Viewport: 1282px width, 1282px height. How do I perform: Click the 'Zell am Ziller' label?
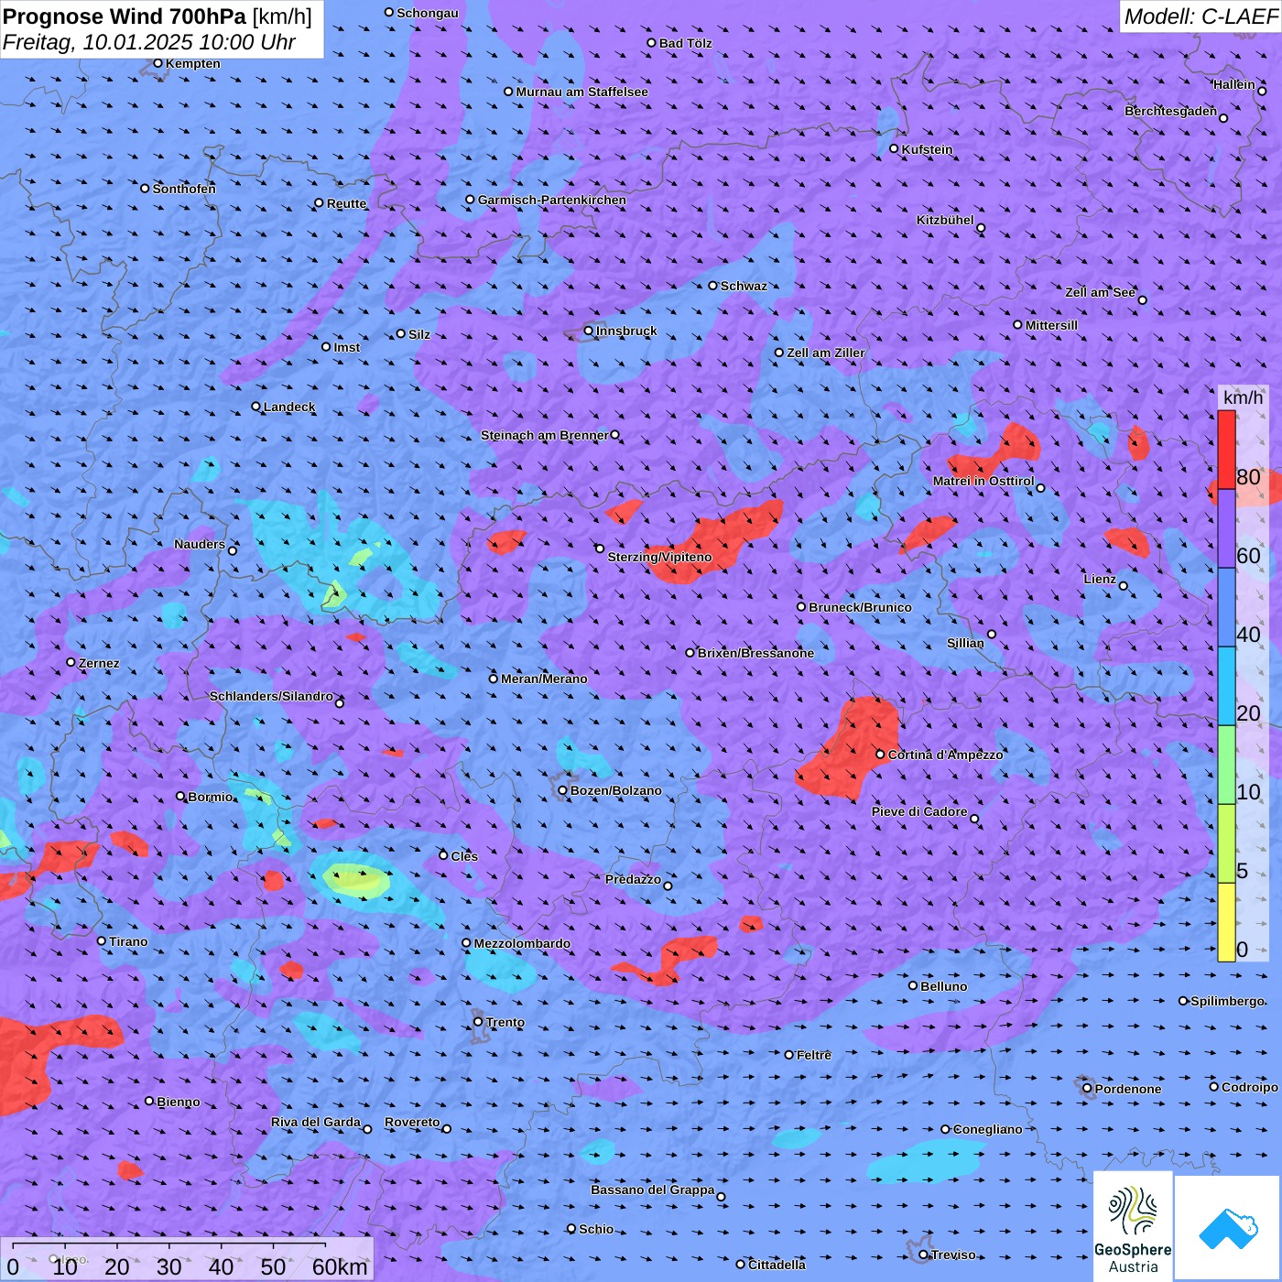[x=825, y=353]
